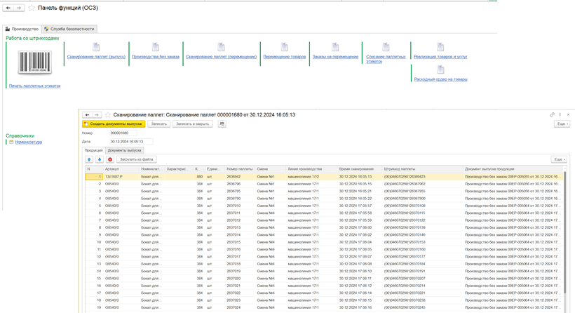The image size is (575, 313).
Task: Open the Номенклатура reference link
Action: coord(29,142)
